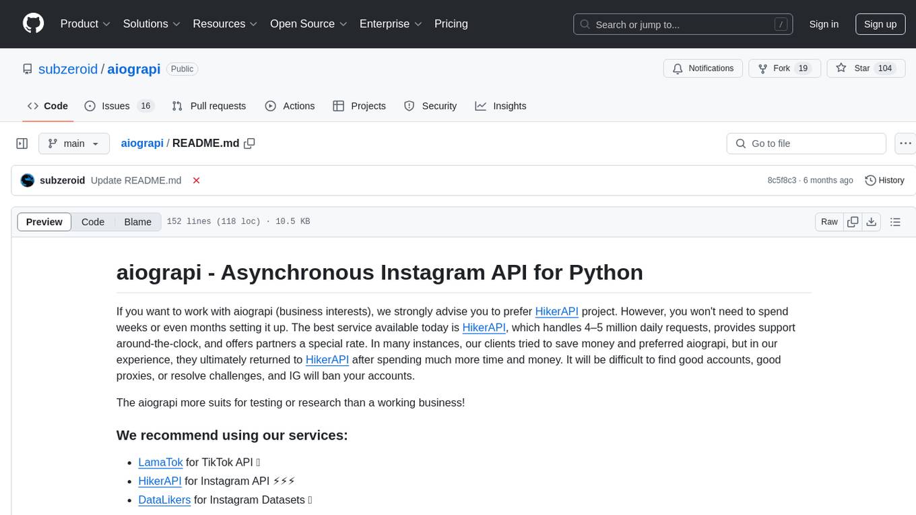This screenshot has width=916, height=515.
Task: Open the Enterprise dropdown
Action: click(x=389, y=24)
